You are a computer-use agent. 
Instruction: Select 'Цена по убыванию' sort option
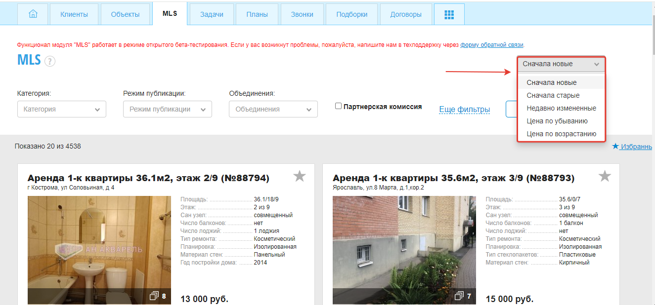(x=557, y=121)
